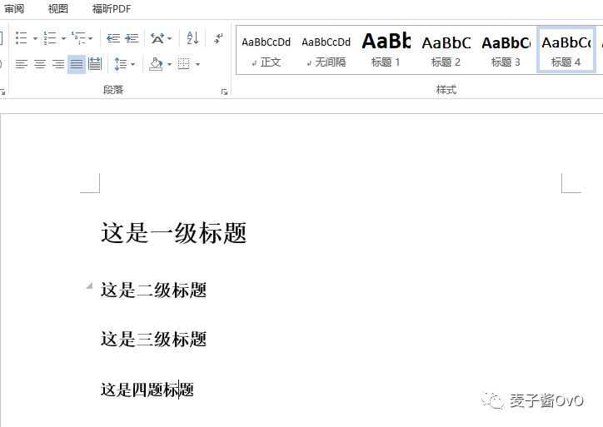Open the paragraph settings dialog launcher
The image size is (603, 427).
[x=224, y=92]
